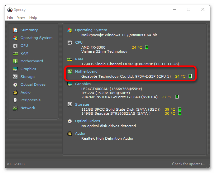Click the Audio speaker icon in sidebar

click(x=15, y=93)
